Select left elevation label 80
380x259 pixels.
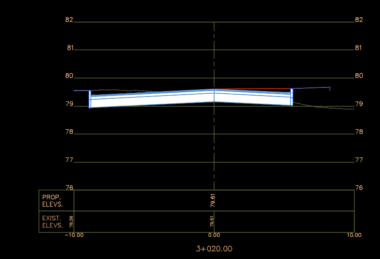click(69, 76)
